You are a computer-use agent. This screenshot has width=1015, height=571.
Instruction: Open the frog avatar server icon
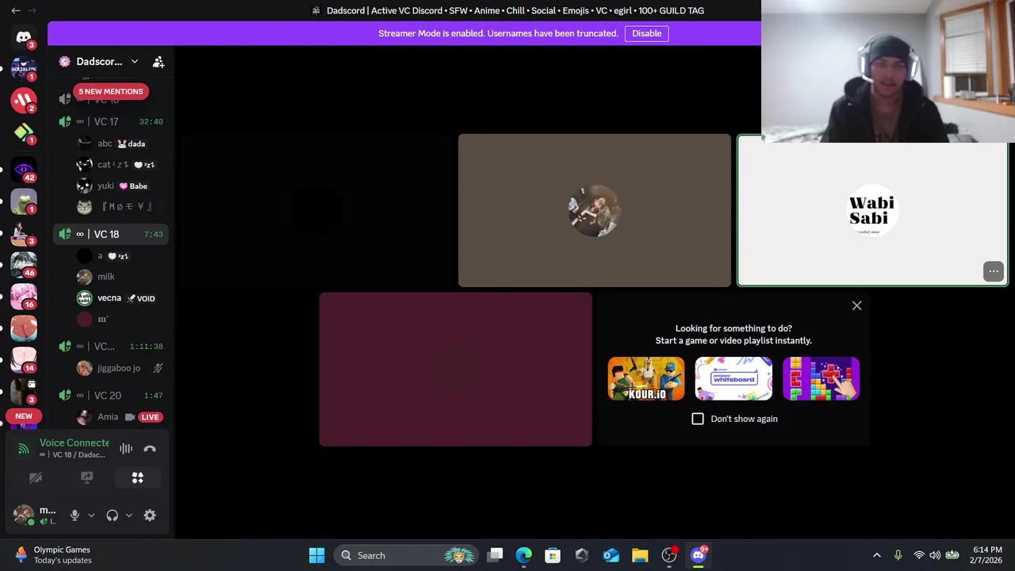[24, 201]
